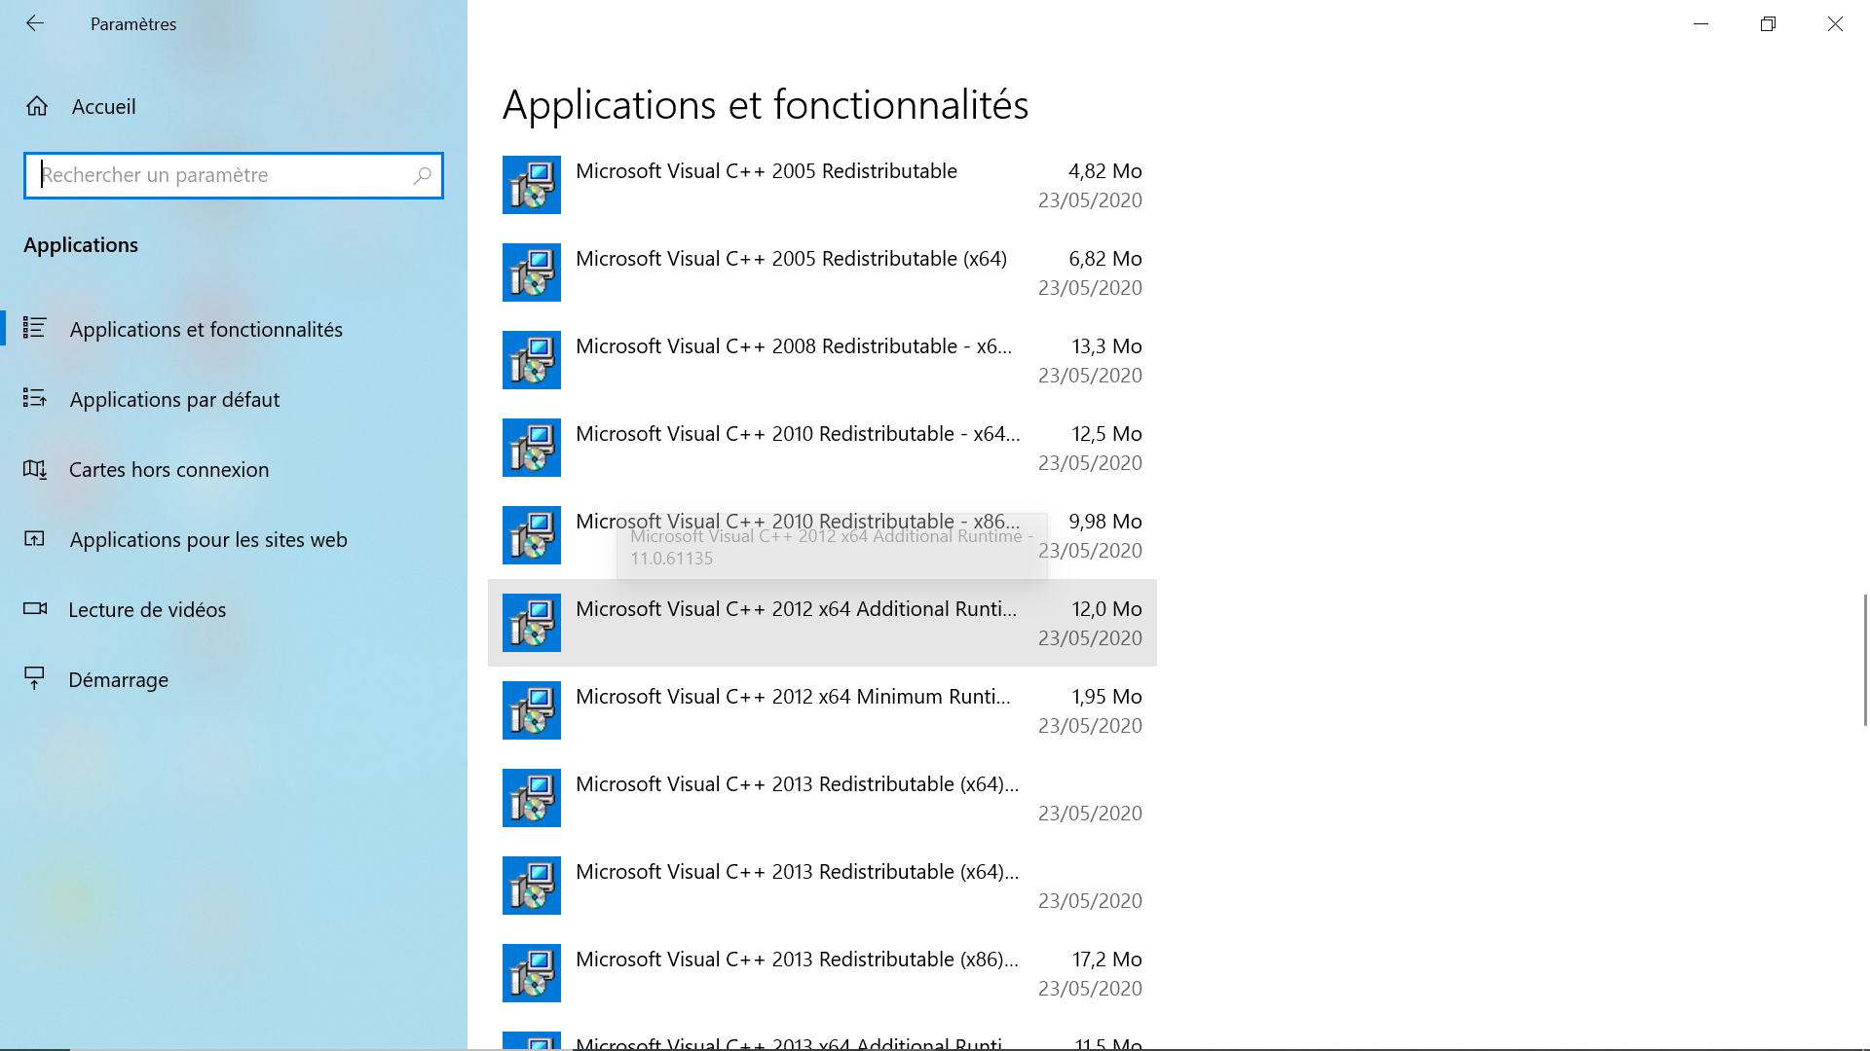Expand Visual C++ 2005 Redistributable (x64) entry
Image resolution: width=1870 pixels, height=1051 pixels.
(791, 259)
